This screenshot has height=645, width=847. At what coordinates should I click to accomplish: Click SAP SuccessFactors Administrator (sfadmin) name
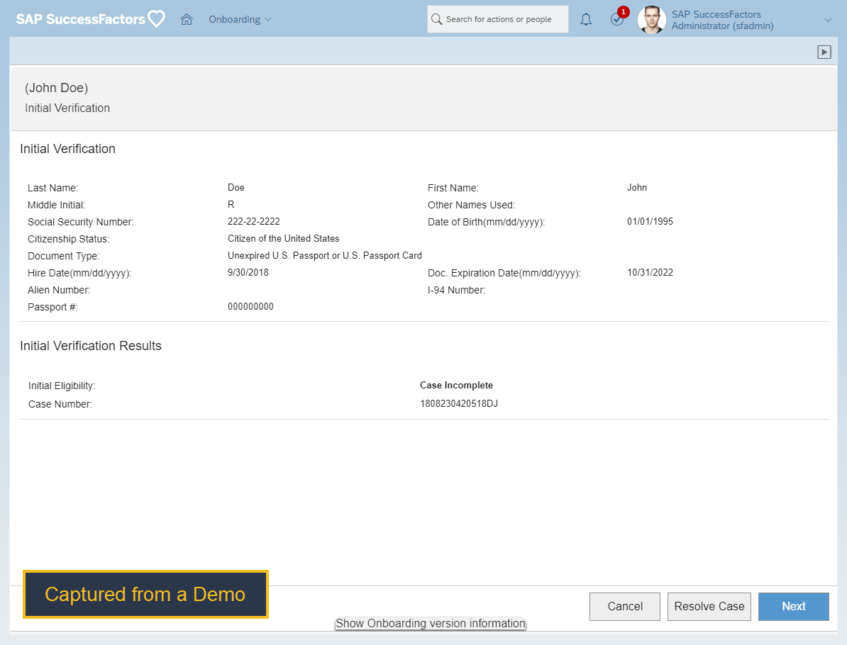[x=722, y=20]
